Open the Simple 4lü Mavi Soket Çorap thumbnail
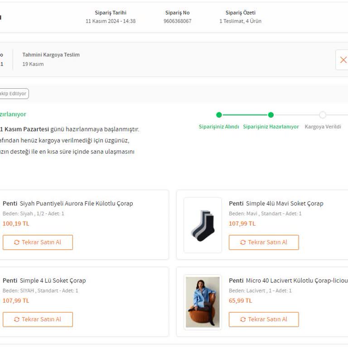Viewport: 348px width, 348px height. pos(203,225)
